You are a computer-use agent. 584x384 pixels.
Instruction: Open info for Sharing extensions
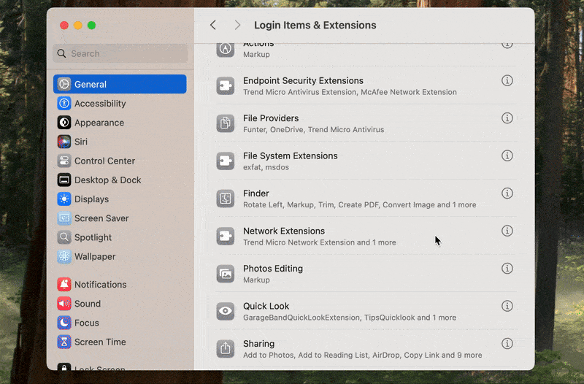click(x=507, y=343)
